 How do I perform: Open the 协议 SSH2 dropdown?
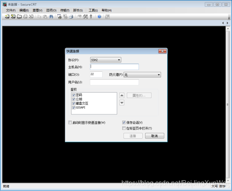pos(106,60)
